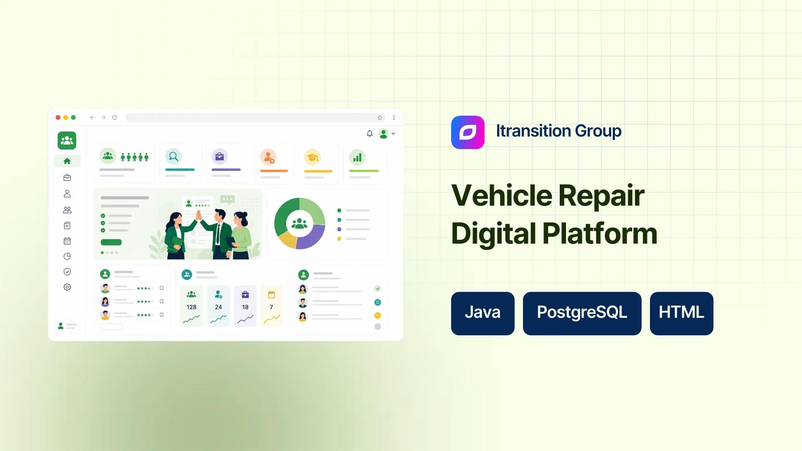Screen dimensions: 802x451
Task: Open the 128 team metric tile
Action: coord(191,306)
